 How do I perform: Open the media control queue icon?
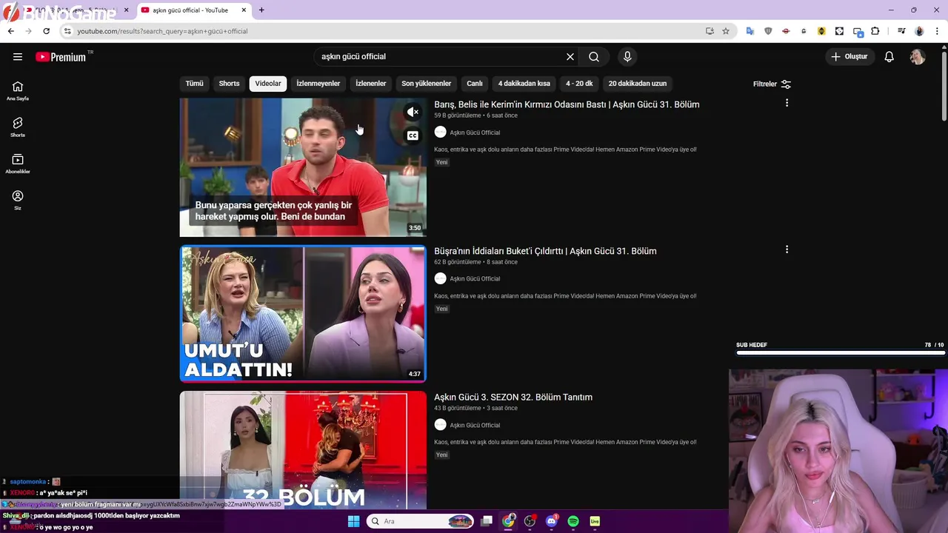[901, 31]
